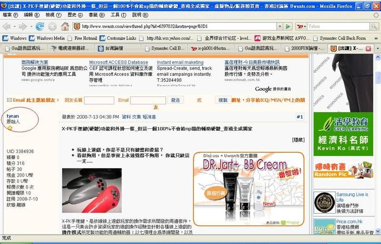Click the page scrollbar down arrow
Screen dimensions: 381x244
tap(378, 231)
